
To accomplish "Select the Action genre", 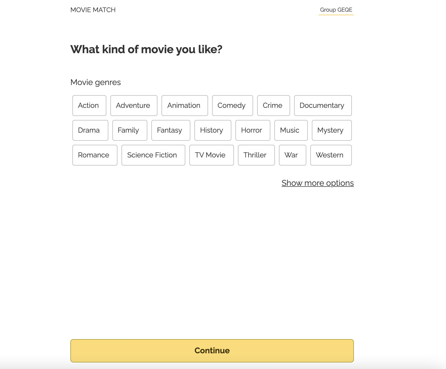I will click(x=89, y=106).
